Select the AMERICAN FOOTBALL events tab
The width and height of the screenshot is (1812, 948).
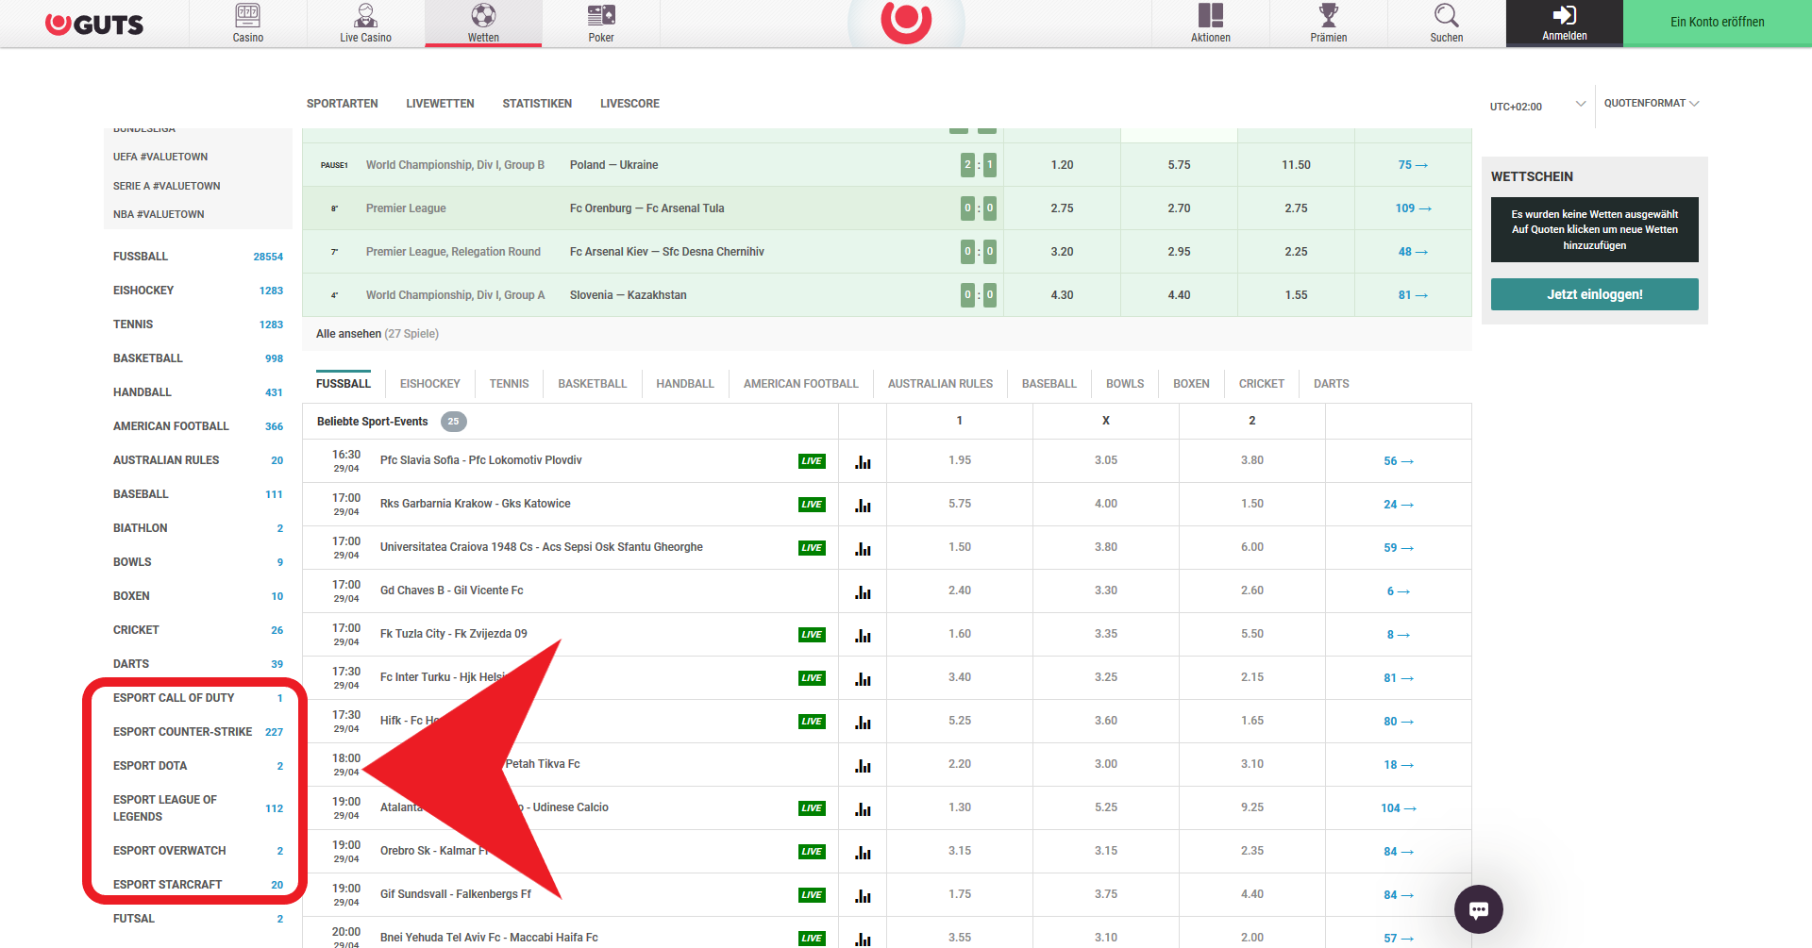pos(801,384)
